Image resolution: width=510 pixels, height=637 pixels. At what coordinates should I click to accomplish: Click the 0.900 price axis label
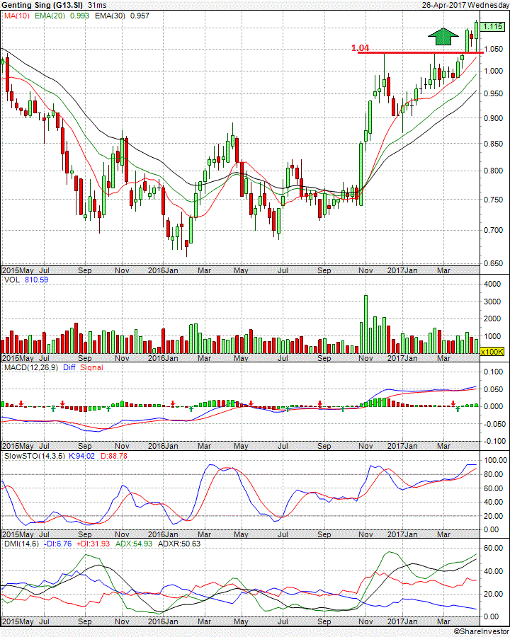coord(493,118)
